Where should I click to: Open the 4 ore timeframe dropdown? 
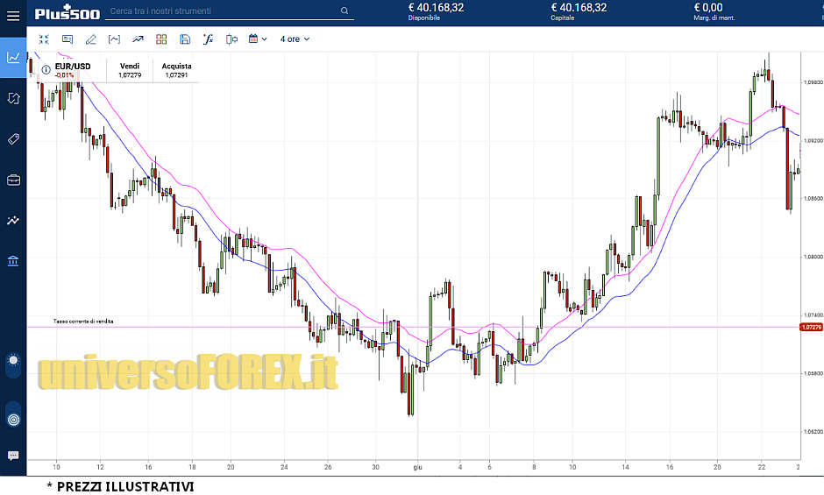(295, 39)
